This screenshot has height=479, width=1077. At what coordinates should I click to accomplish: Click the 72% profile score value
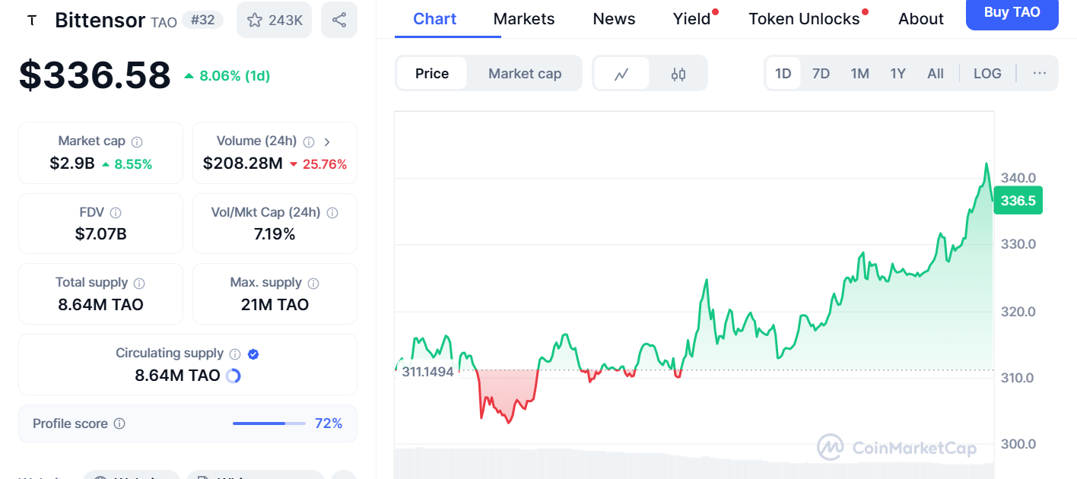tap(329, 423)
